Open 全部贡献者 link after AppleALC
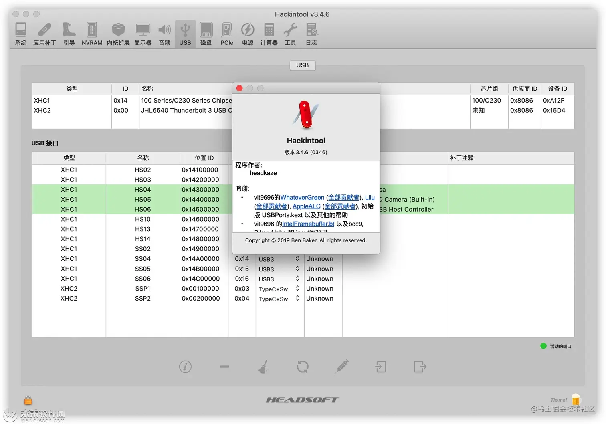The width and height of the screenshot is (606, 424). tap(340, 206)
